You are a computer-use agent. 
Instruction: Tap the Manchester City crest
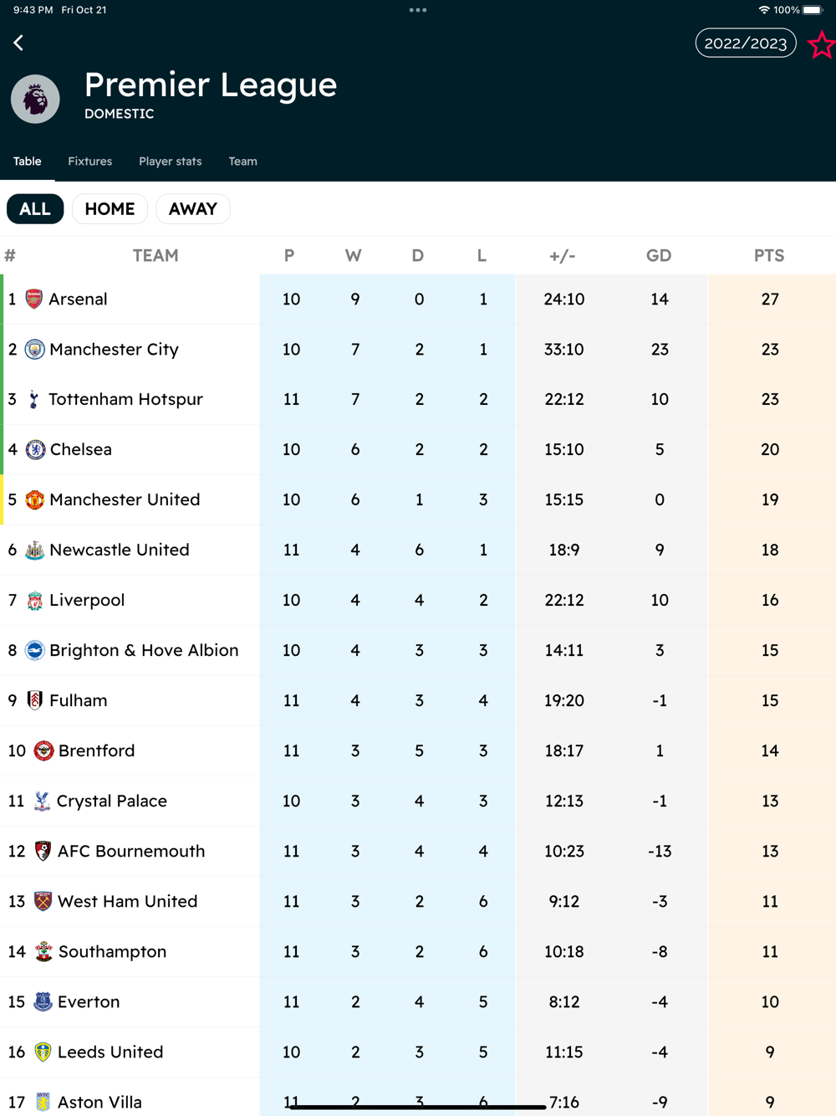pos(34,350)
